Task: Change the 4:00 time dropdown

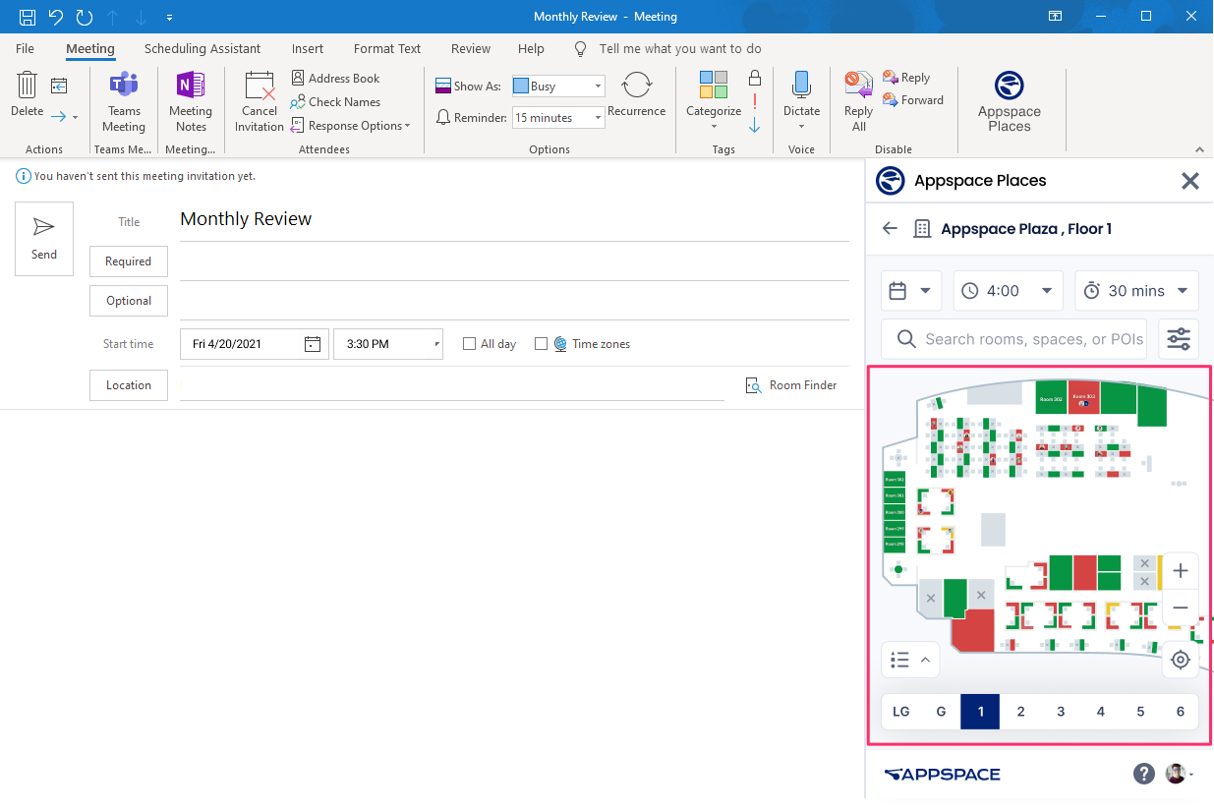Action: [1009, 291]
